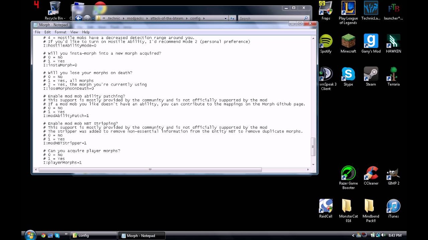Open Notepad View menu

click(74, 32)
